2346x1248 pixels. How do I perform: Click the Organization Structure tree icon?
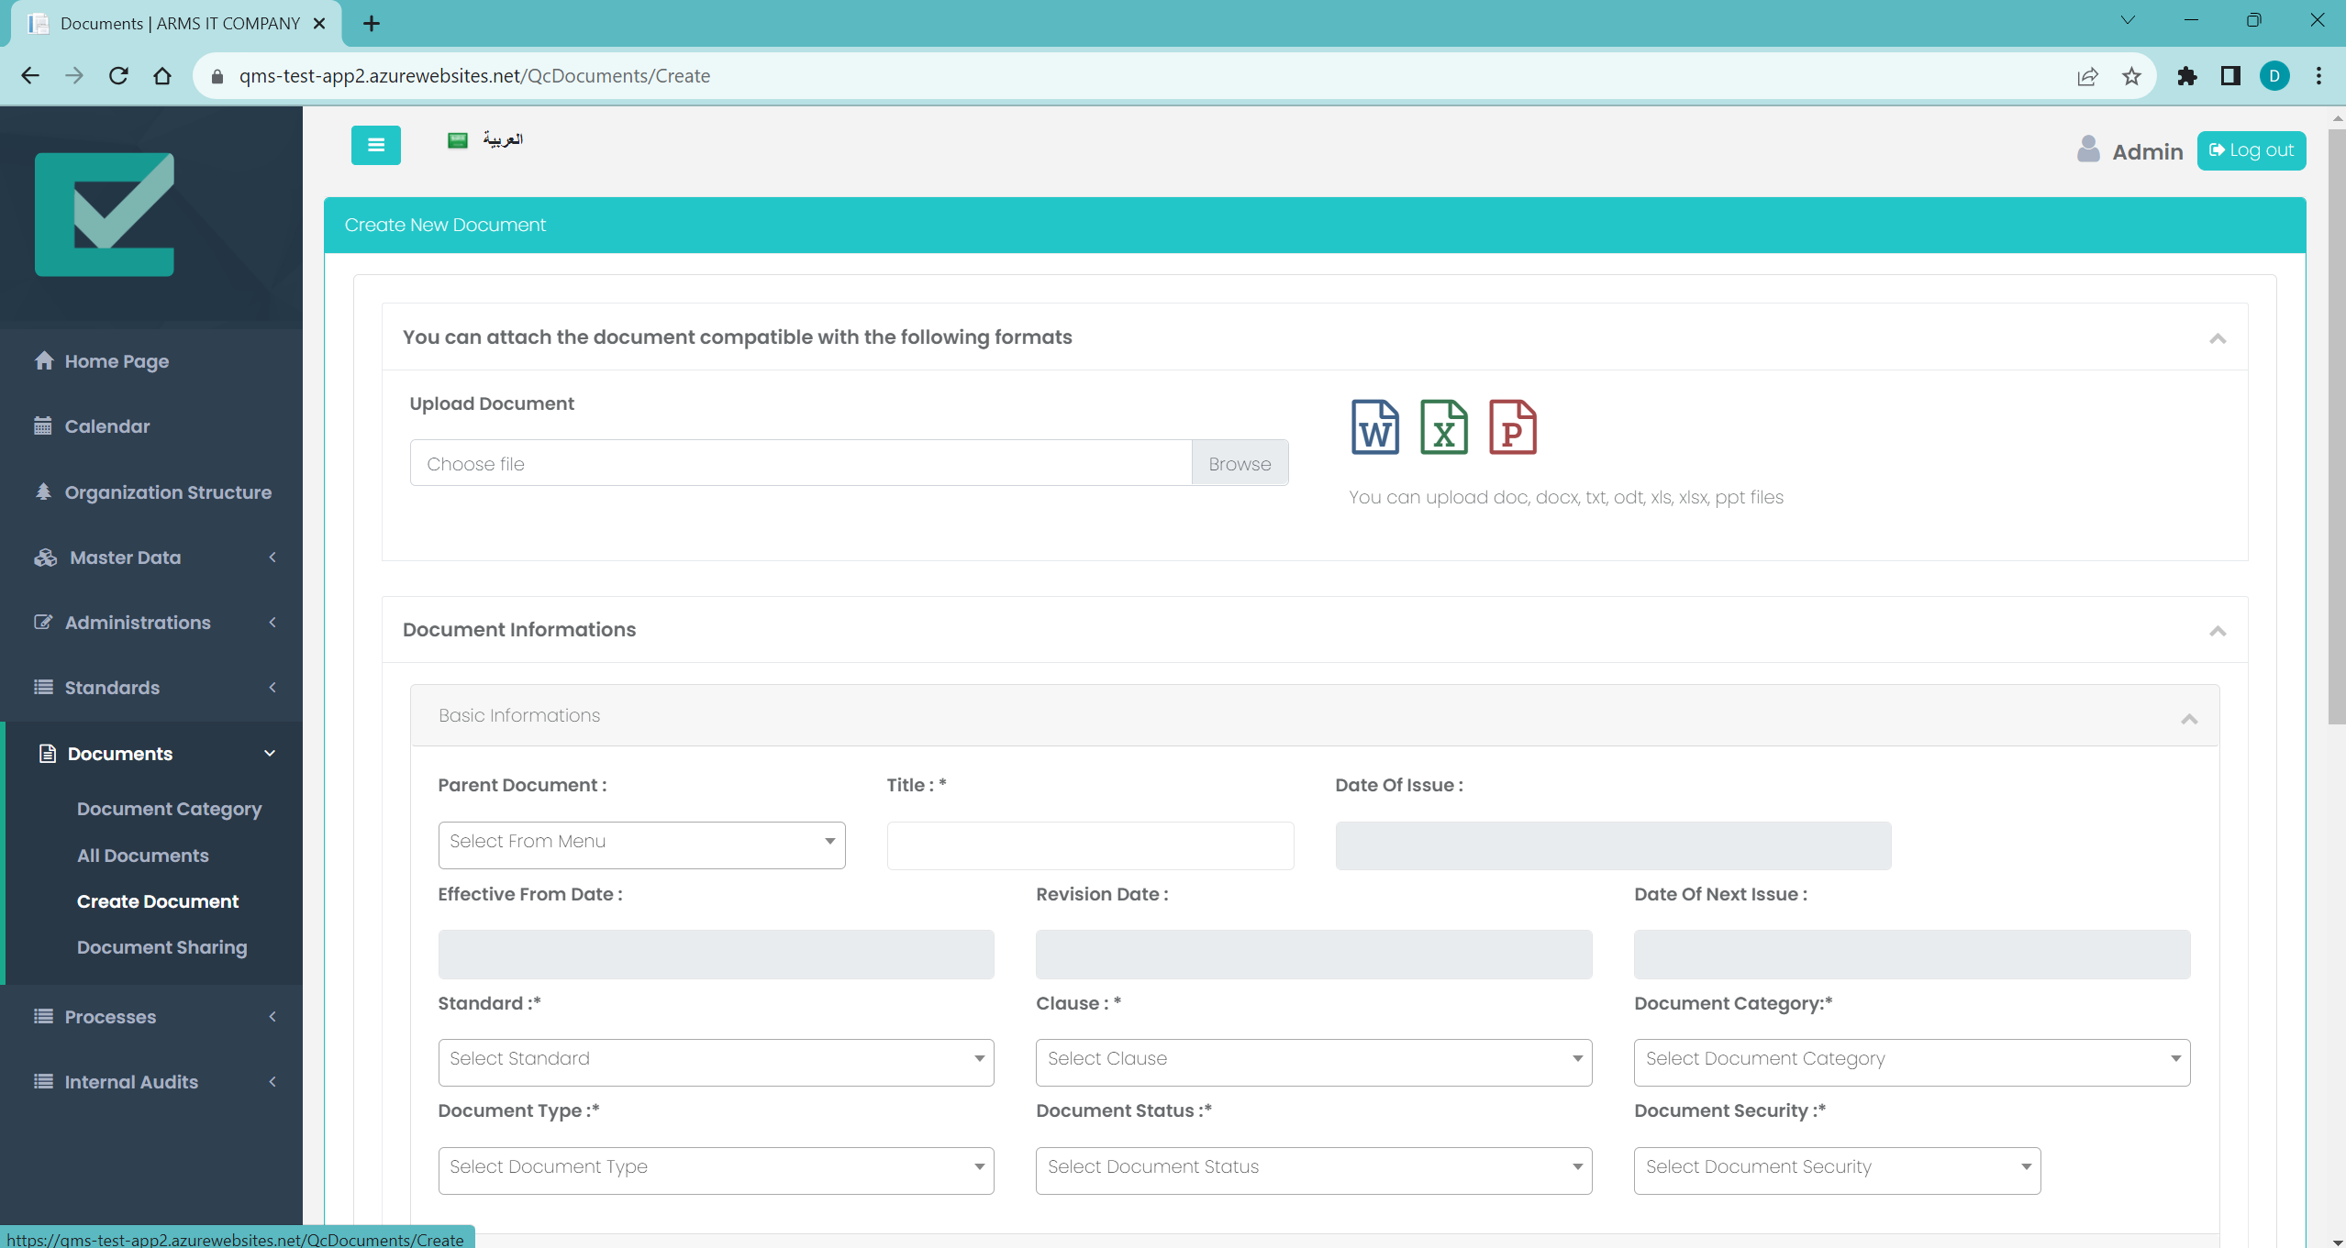(x=42, y=491)
